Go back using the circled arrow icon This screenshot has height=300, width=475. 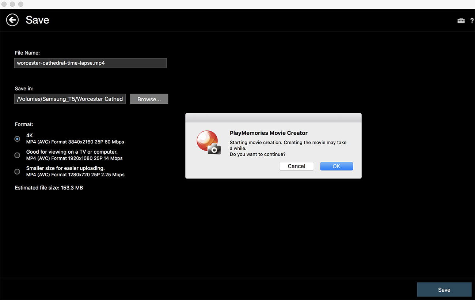pos(12,20)
